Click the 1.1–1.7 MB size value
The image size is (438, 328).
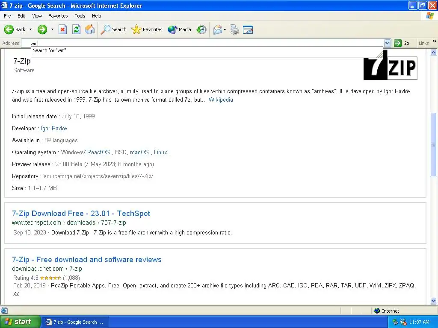42,188
